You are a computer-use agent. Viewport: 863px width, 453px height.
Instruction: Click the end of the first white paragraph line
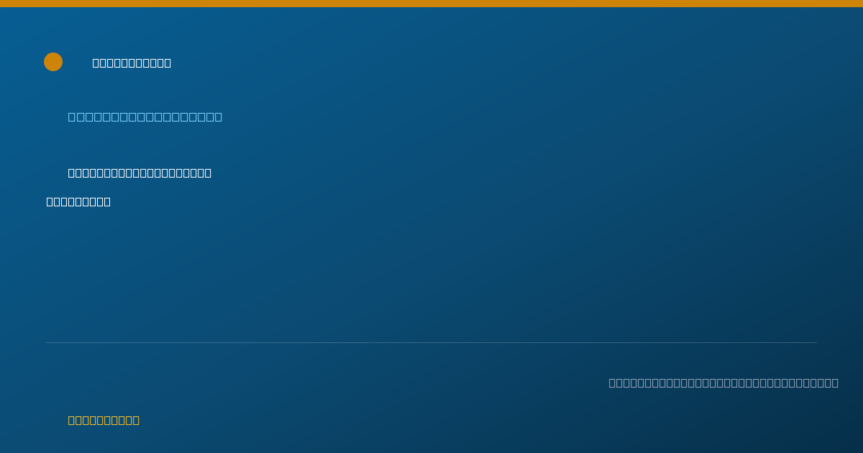point(208,173)
